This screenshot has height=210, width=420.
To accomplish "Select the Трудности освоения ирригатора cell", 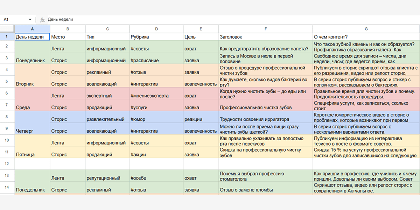I will [x=265, y=119].
